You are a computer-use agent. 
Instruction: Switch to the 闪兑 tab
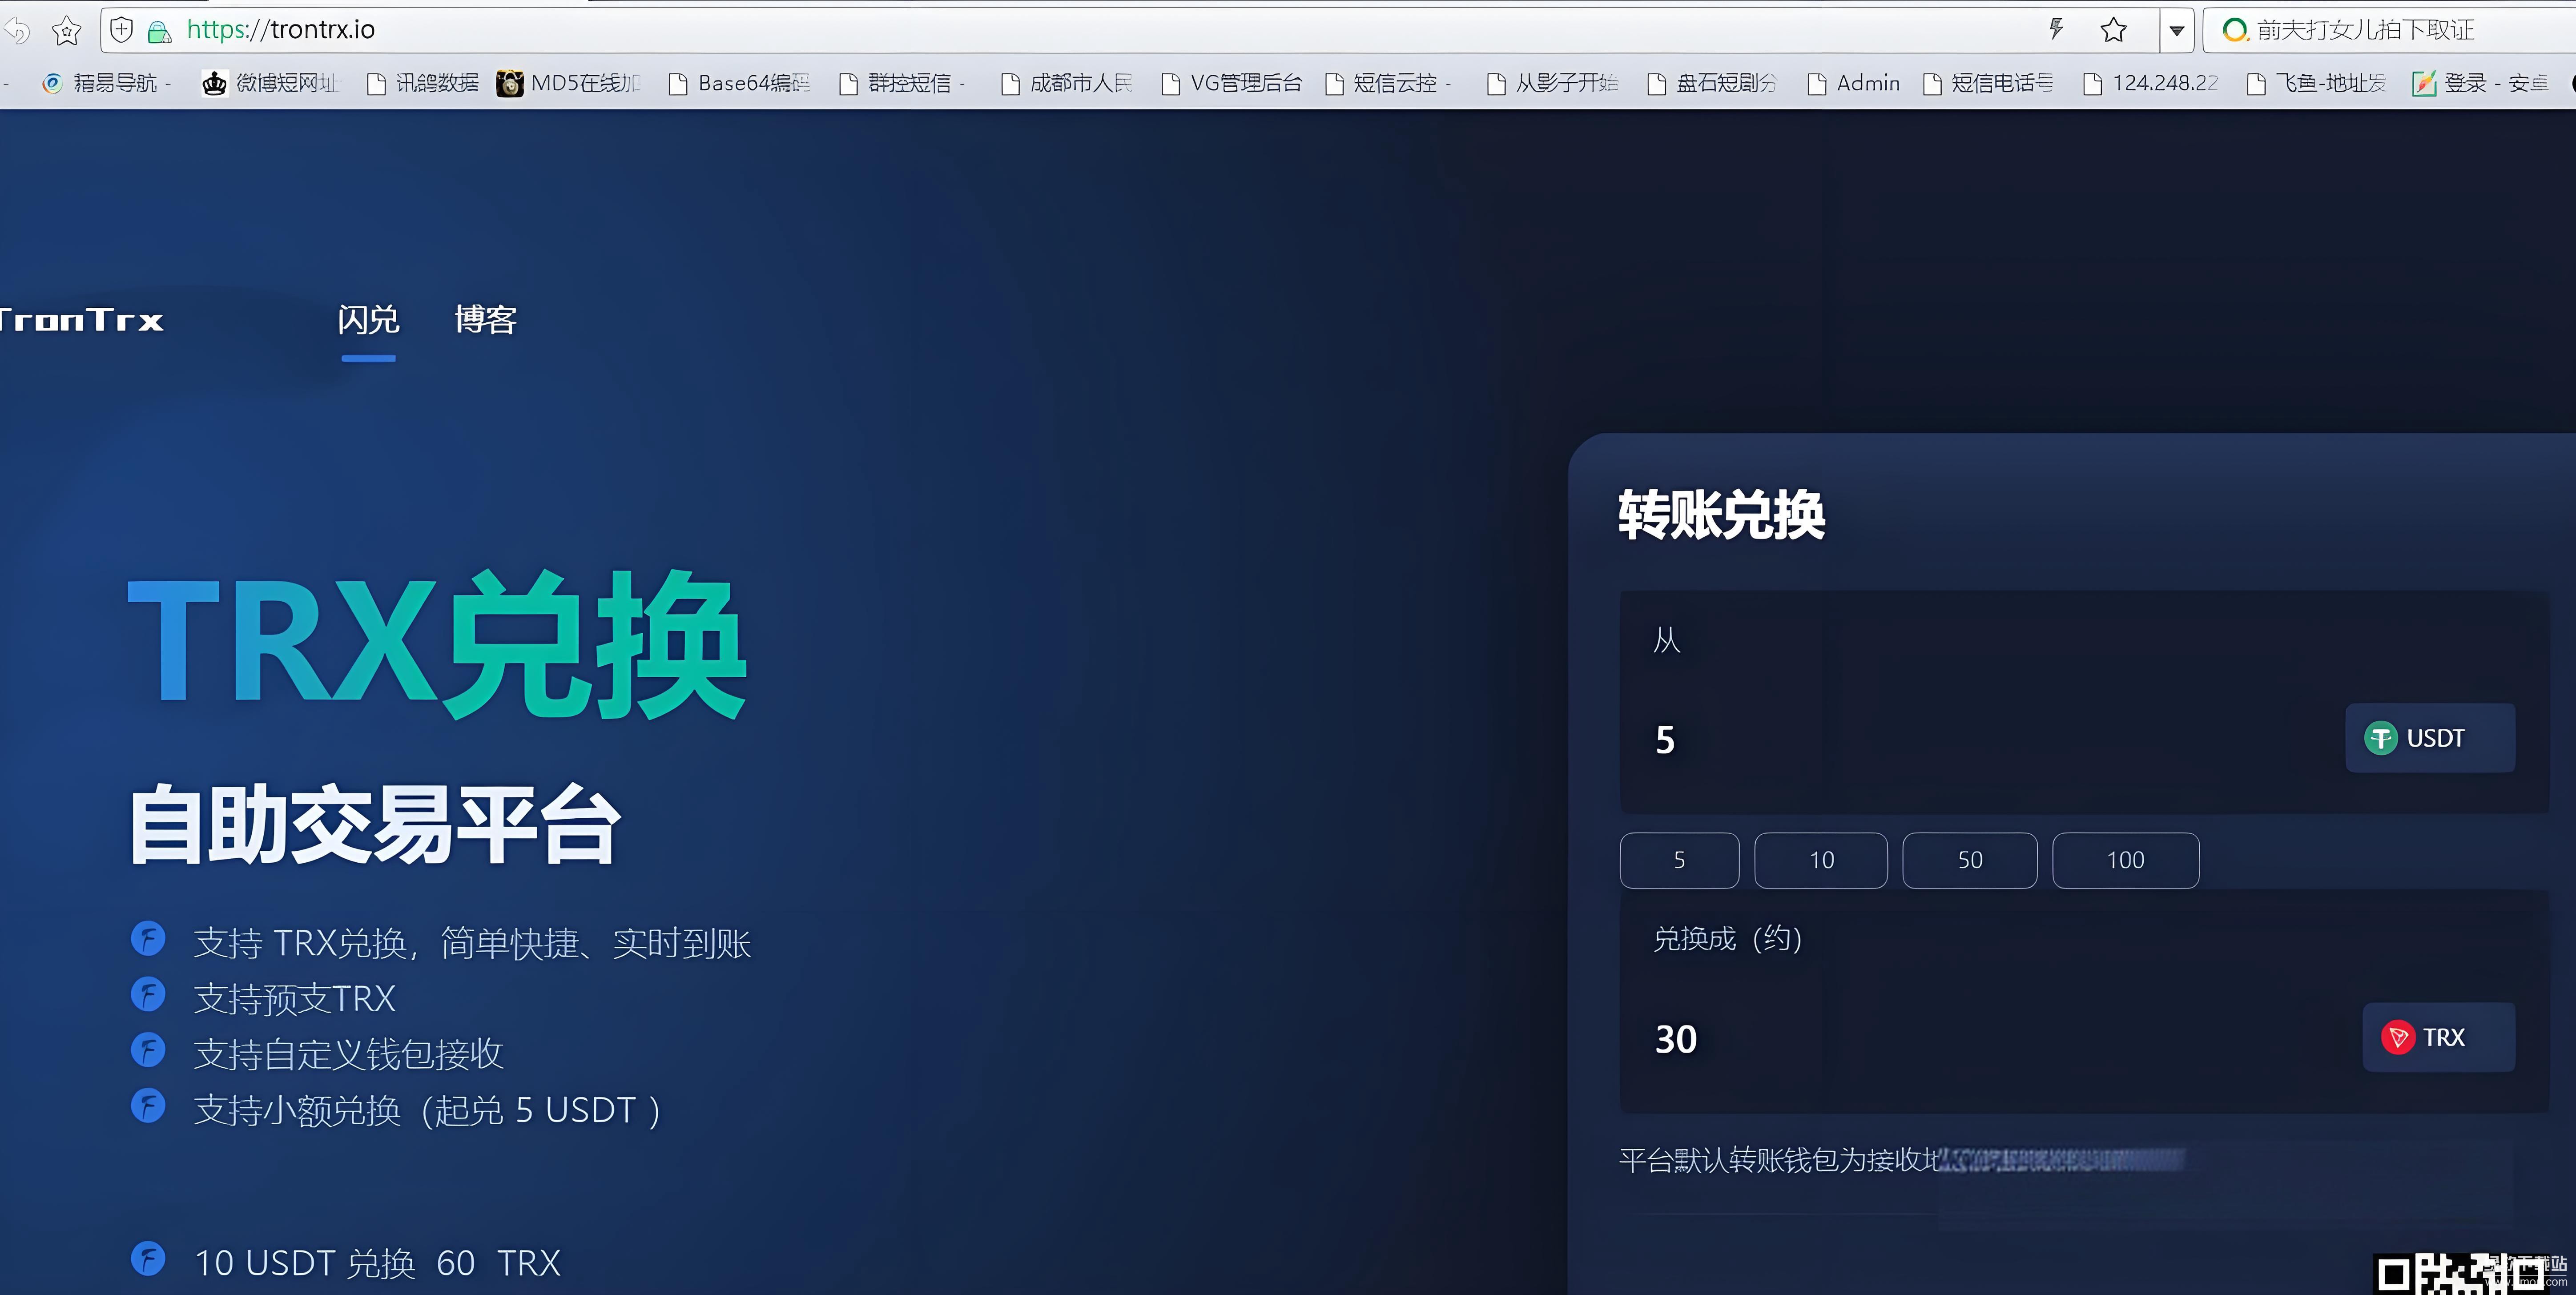tap(368, 320)
